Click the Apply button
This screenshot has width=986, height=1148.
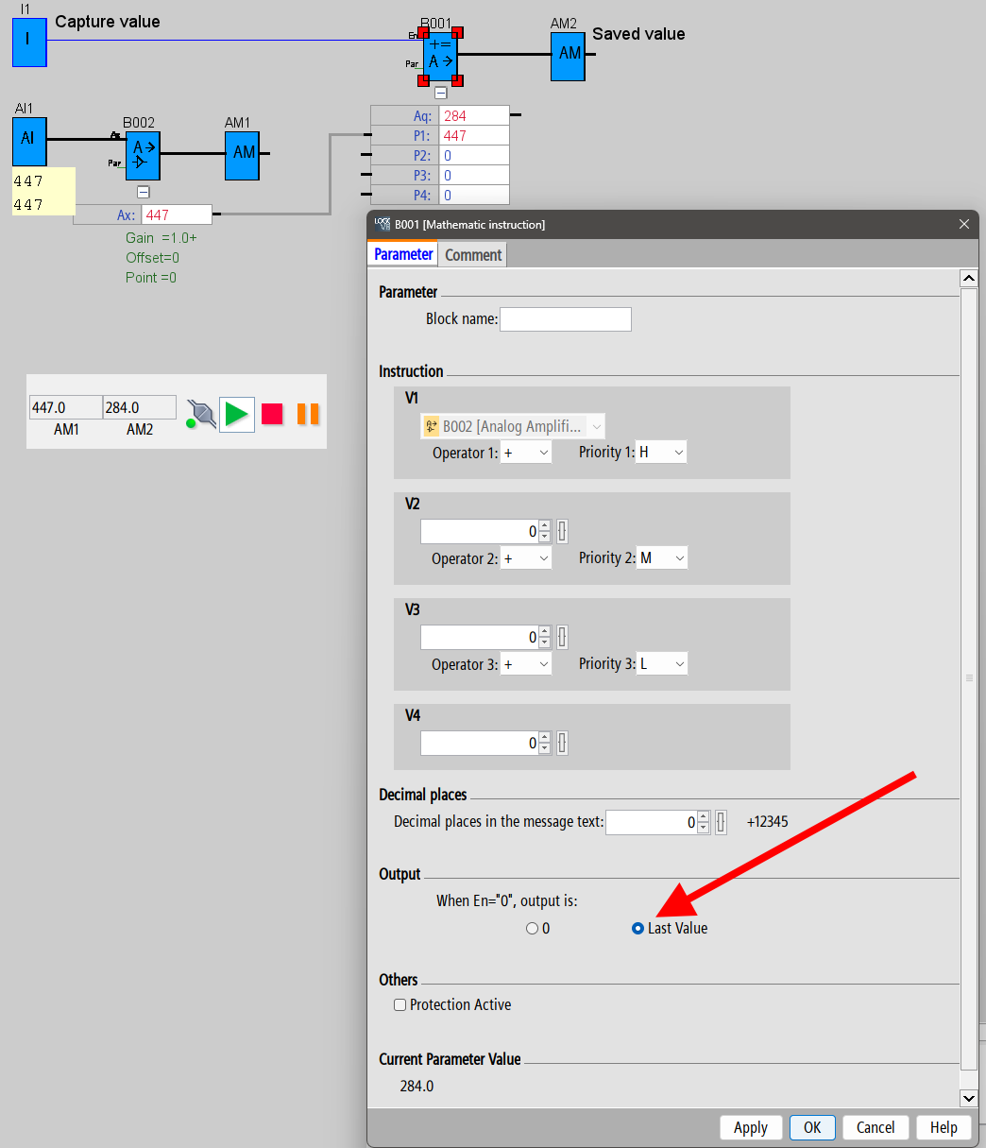pyautogui.click(x=751, y=1127)
